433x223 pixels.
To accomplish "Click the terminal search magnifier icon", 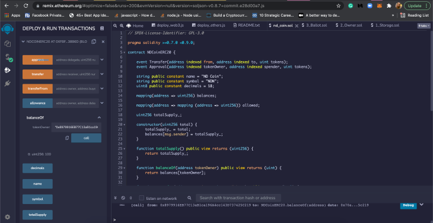I will [x=189, y=198].
